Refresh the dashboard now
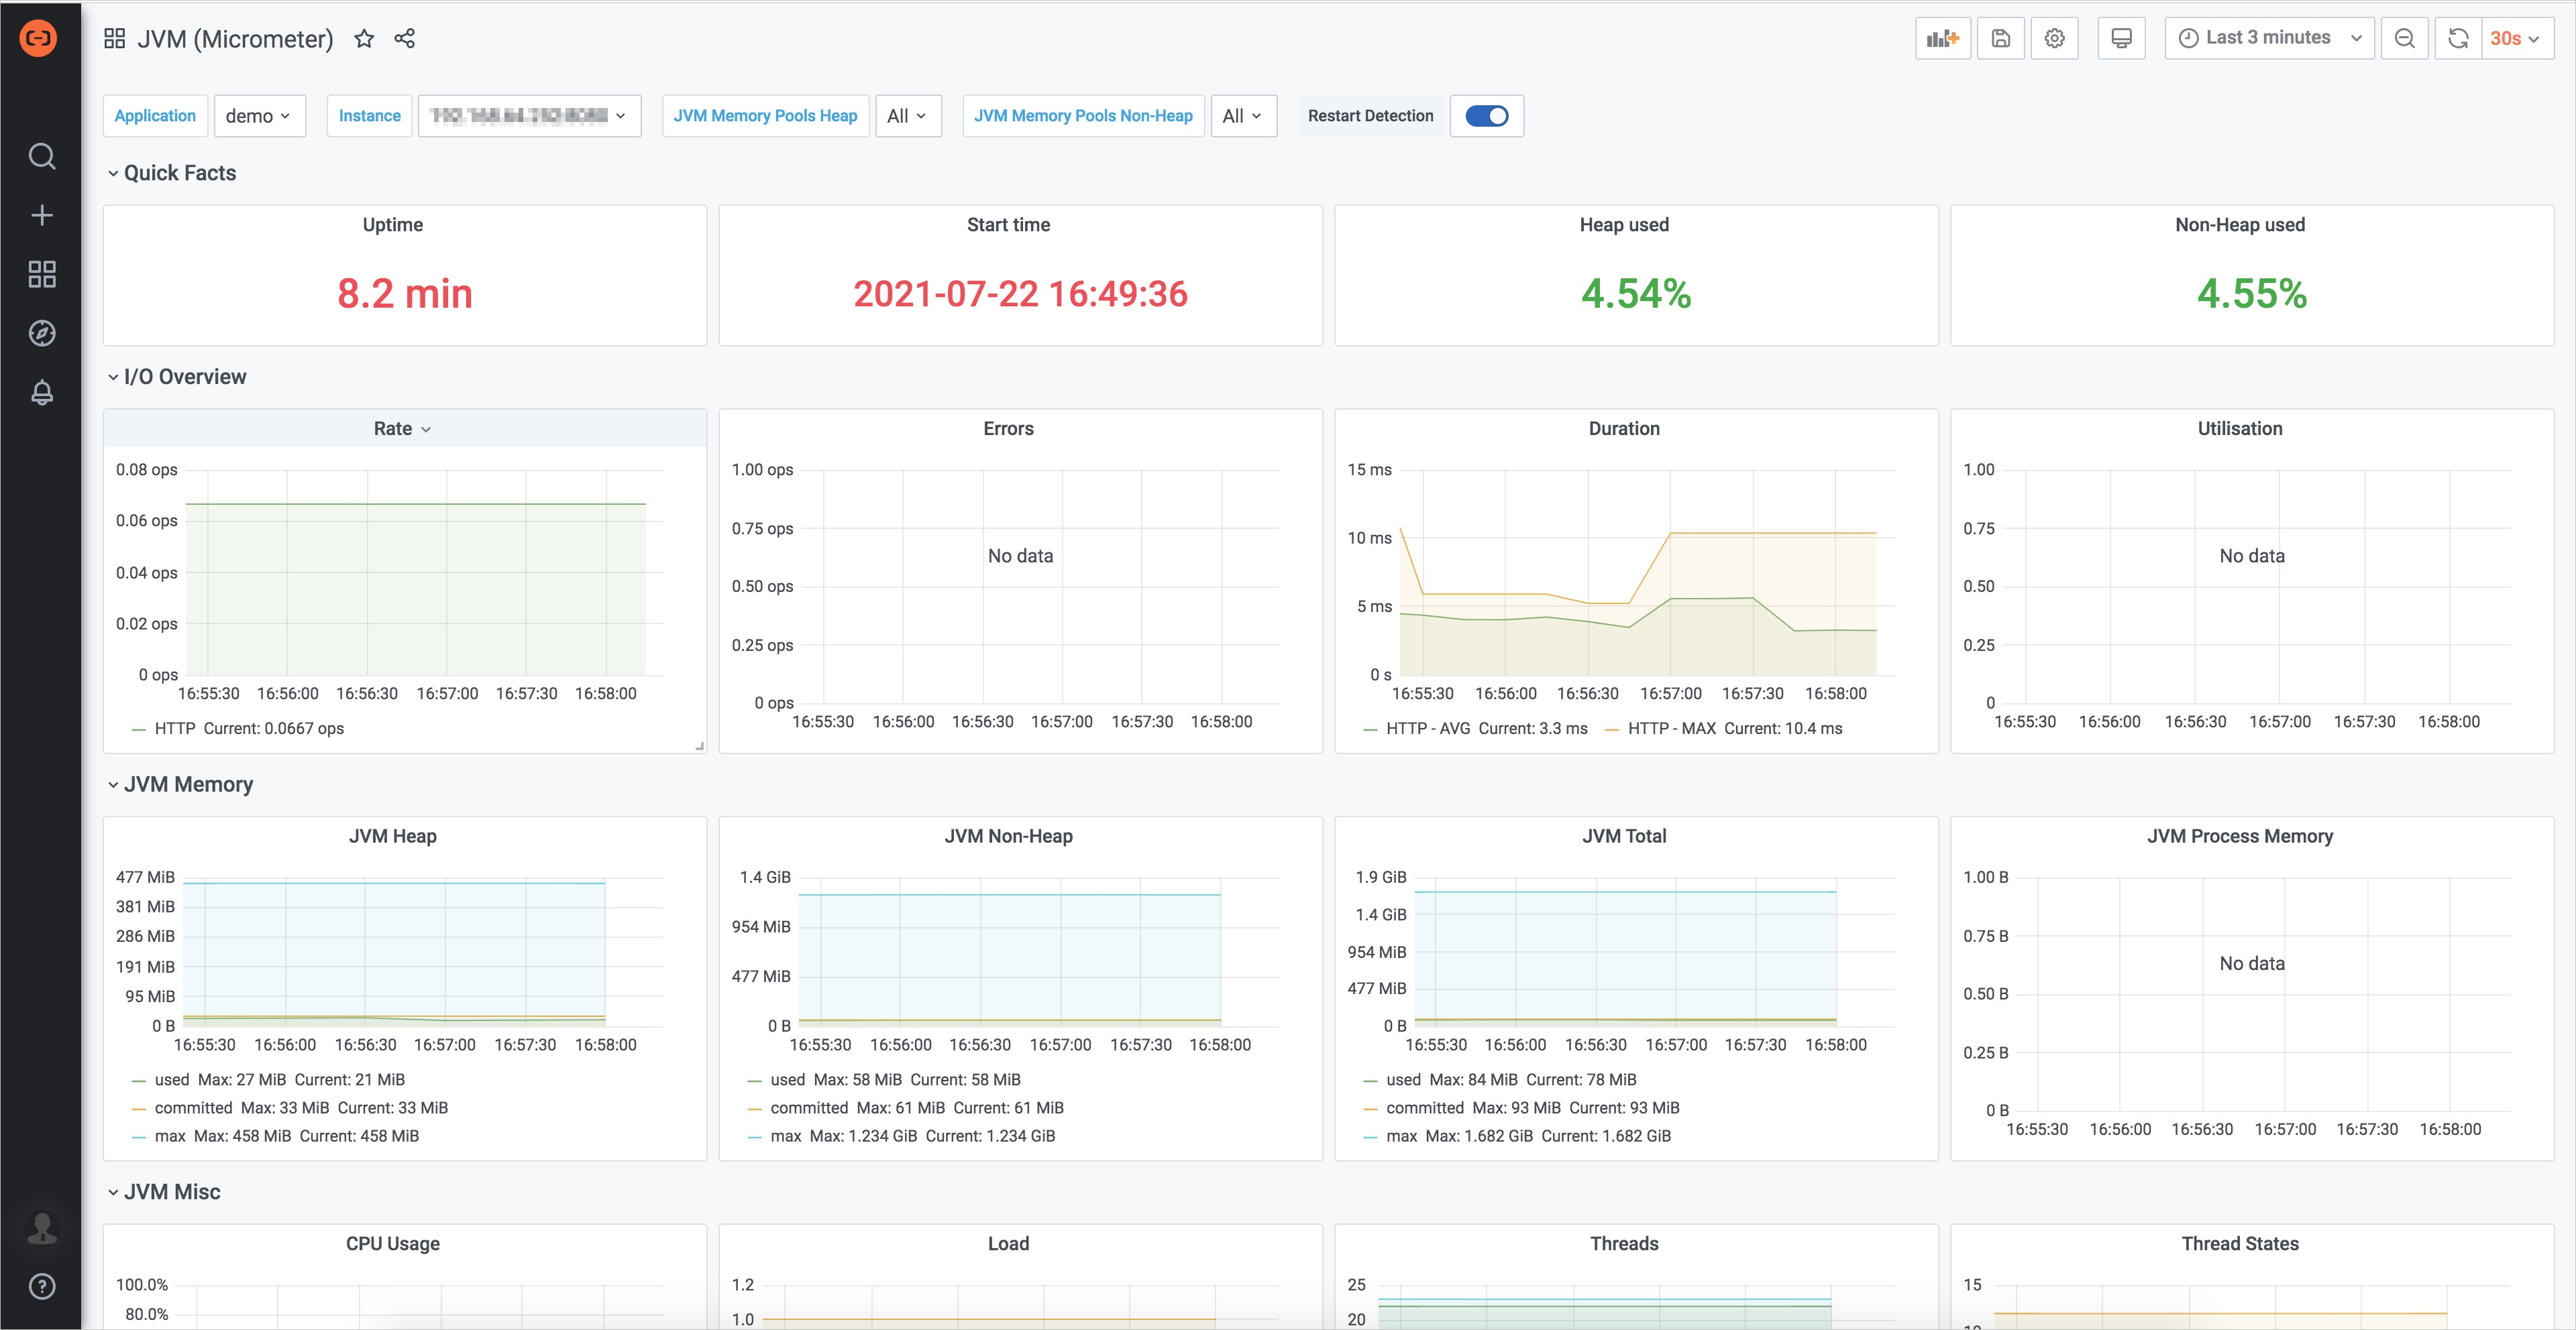2576x1330 pixels. [x=2458, y=38]
